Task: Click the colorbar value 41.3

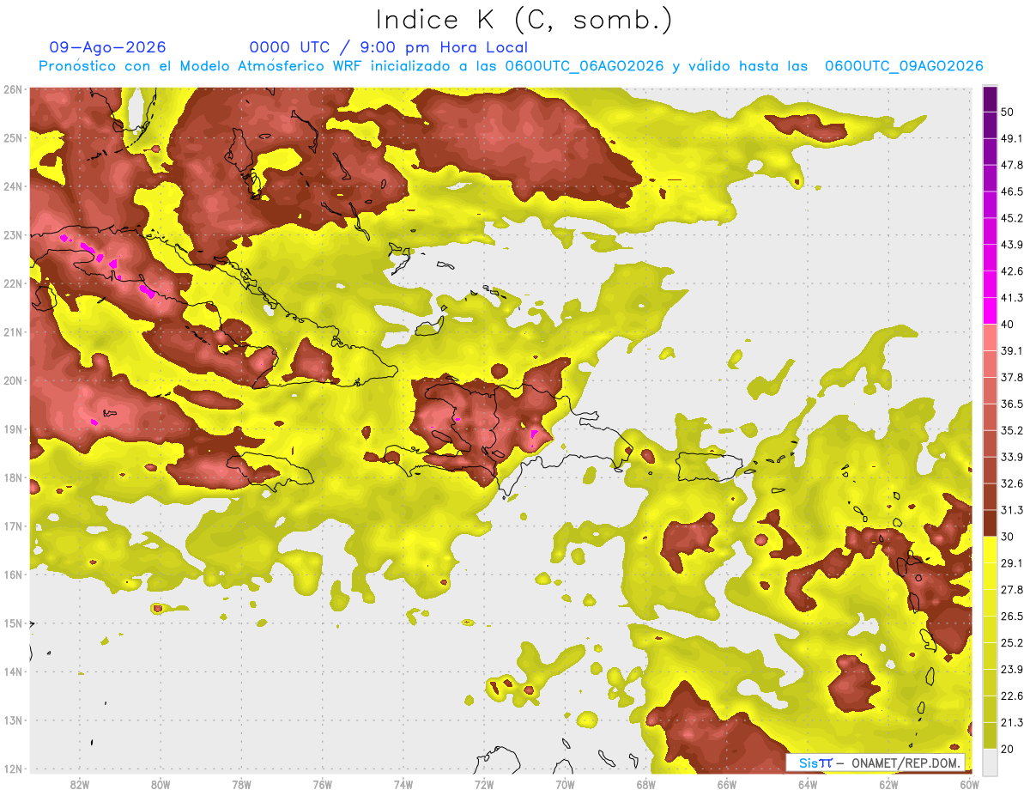Action: [x=1012, y=298]
